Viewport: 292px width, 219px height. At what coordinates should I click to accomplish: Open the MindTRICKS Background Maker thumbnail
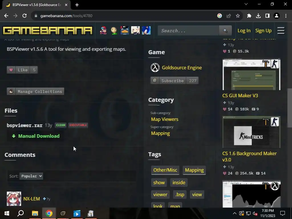click(252, 132)
